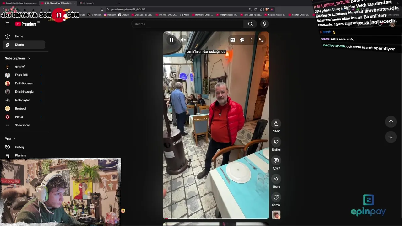Click the Brave shields icon
402x226 pixels.
point(267,9)
